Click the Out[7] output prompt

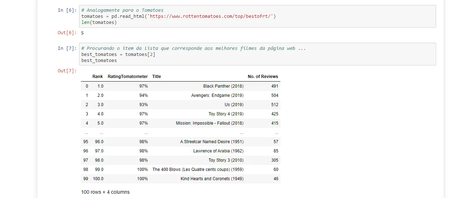pos(67,71)
